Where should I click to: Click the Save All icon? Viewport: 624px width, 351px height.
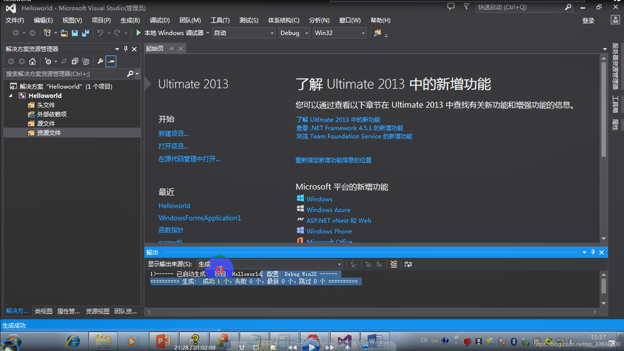coord(85,33)
